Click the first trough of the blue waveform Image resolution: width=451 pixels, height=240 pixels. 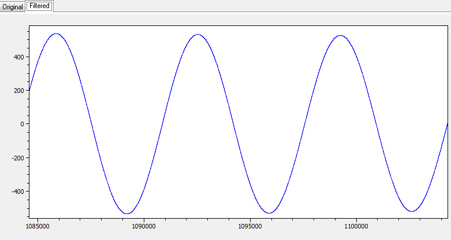coord(127,213)
